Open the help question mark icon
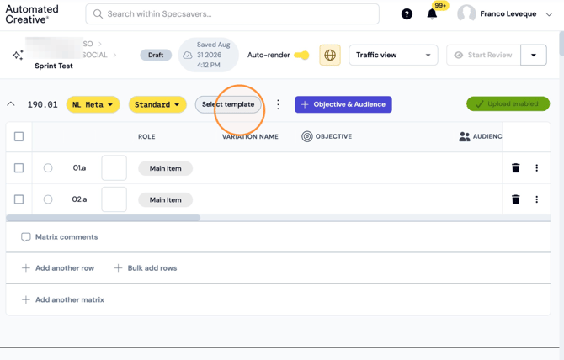 [x=407, y=14]
